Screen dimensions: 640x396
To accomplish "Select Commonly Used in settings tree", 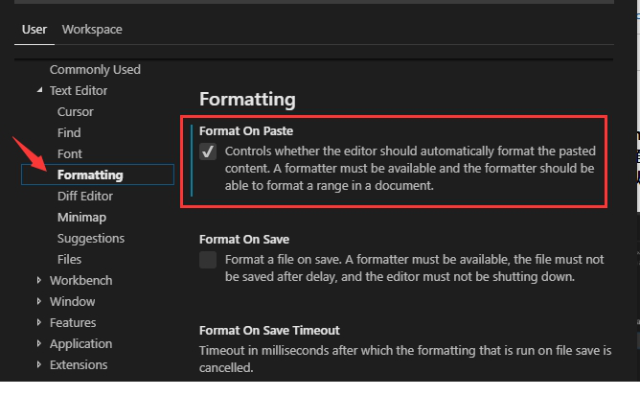I will coord(95,70).
